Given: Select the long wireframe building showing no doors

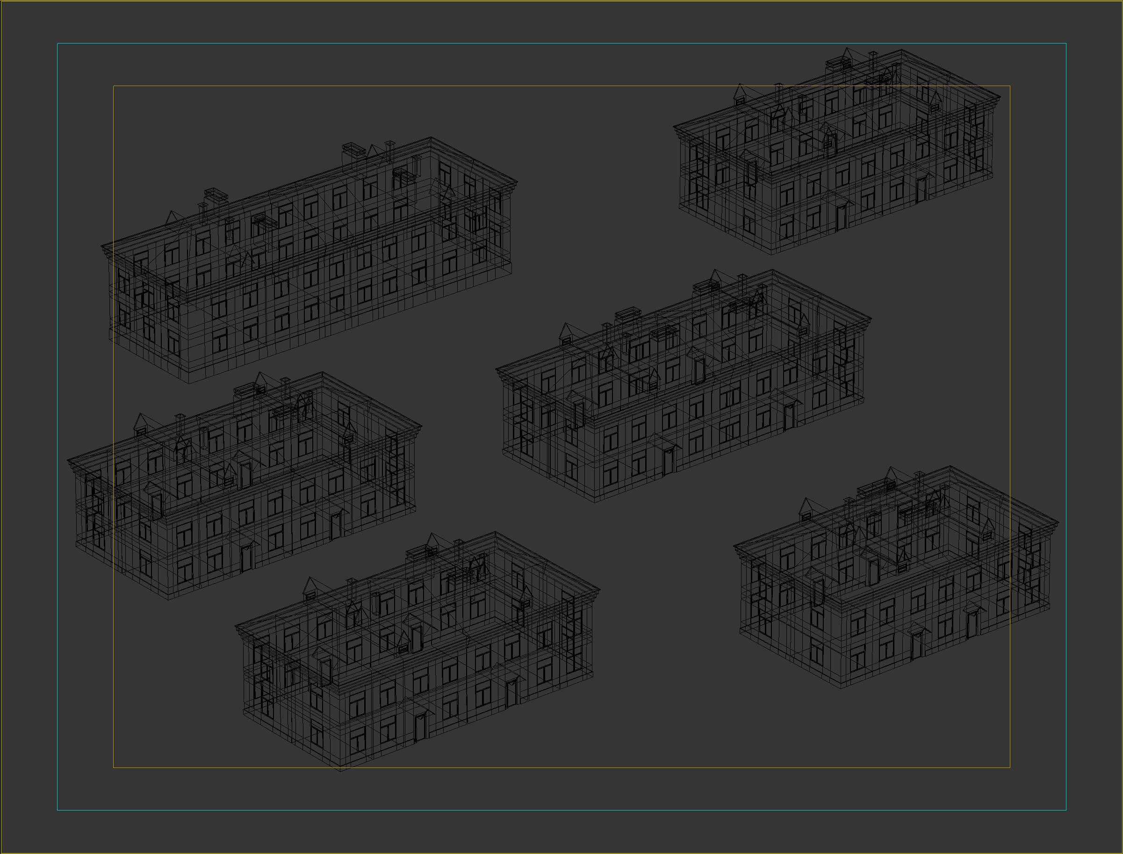Looking at the screenshot, I should tap(309, 260).
